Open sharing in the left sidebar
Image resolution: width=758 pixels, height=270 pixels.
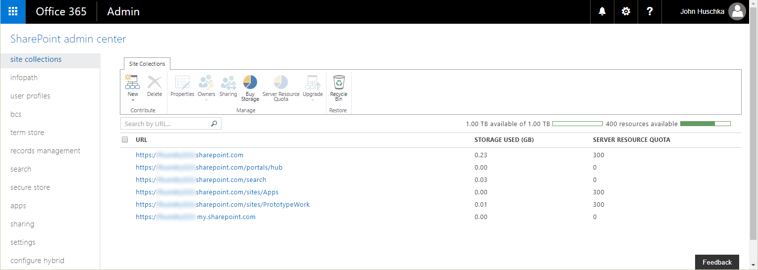(22, 224)
